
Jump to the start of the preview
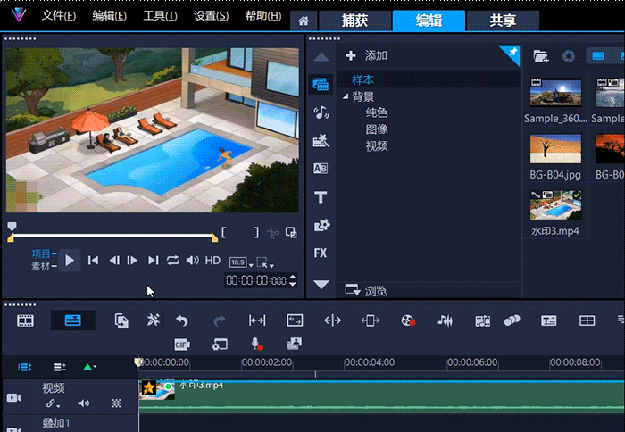(93, 261)
